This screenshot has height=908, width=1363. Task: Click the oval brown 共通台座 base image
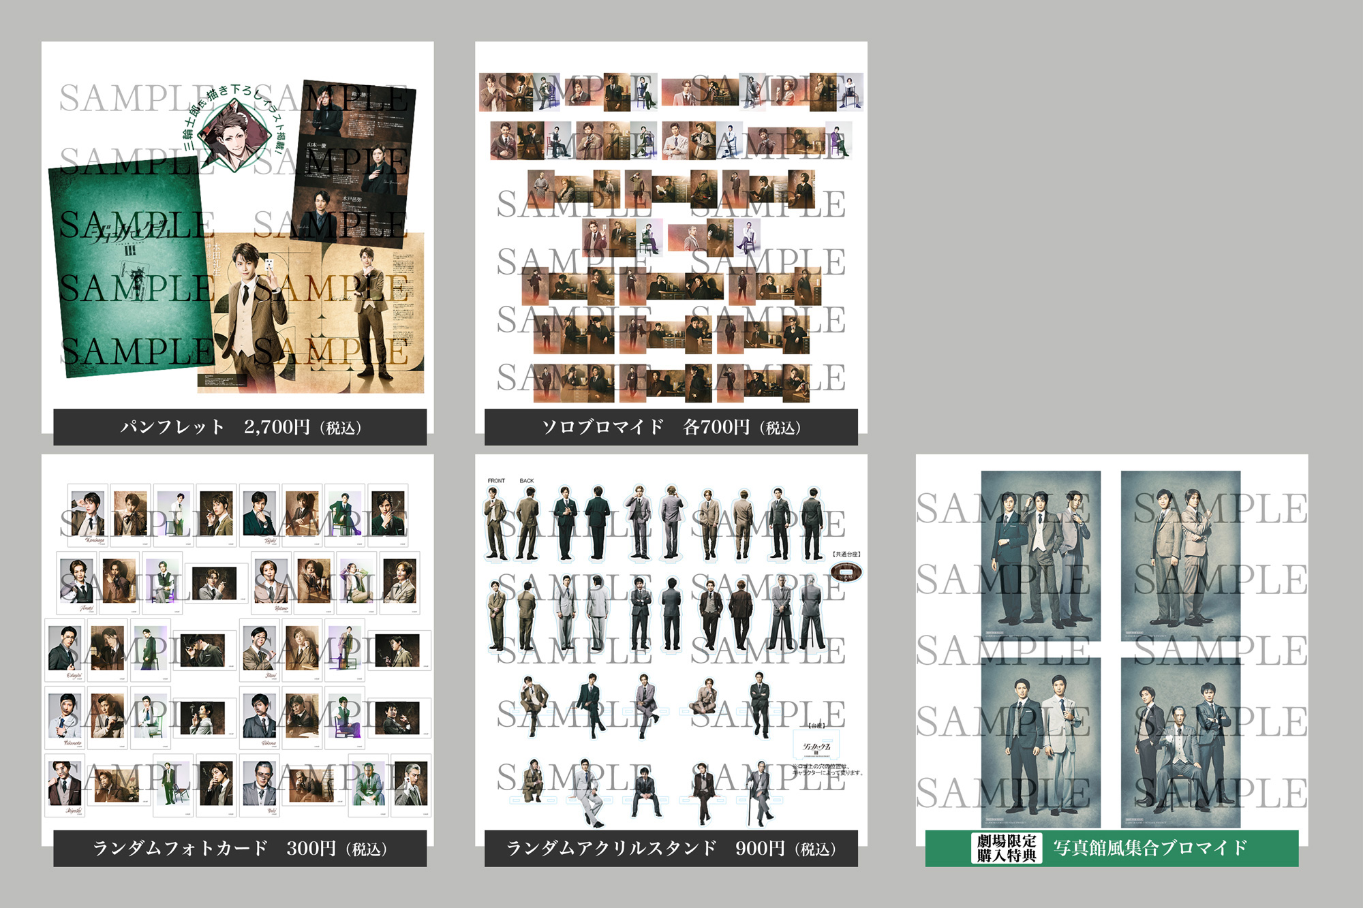point(846,572)
